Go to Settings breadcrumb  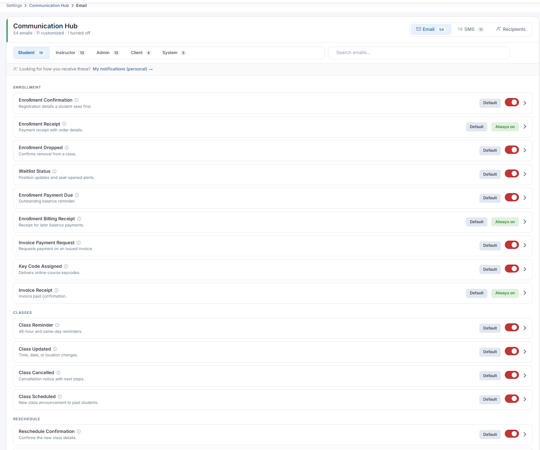click(x=14, y=5)
